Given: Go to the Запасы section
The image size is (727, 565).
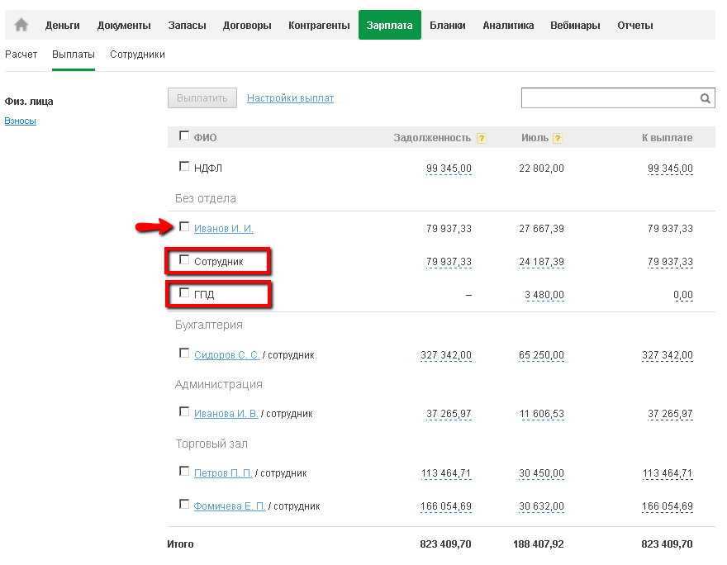Looking at the screenshot, I should [x=187, y=26].
